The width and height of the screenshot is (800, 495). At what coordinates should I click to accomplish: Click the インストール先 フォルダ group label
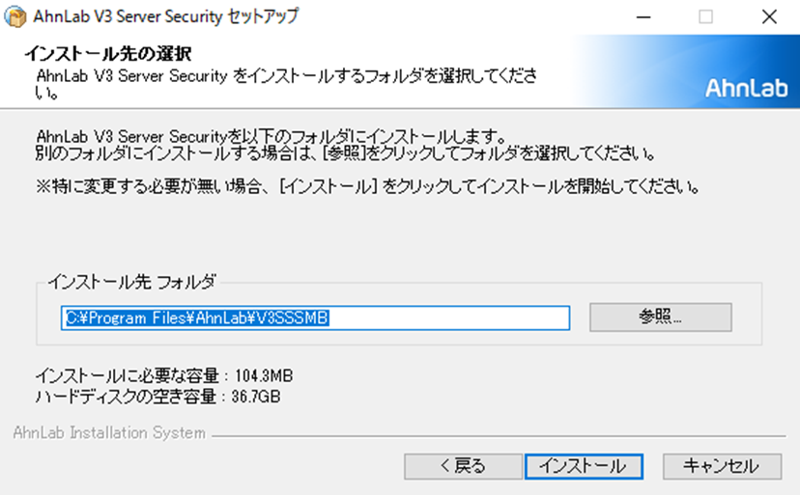click(132, 282)
